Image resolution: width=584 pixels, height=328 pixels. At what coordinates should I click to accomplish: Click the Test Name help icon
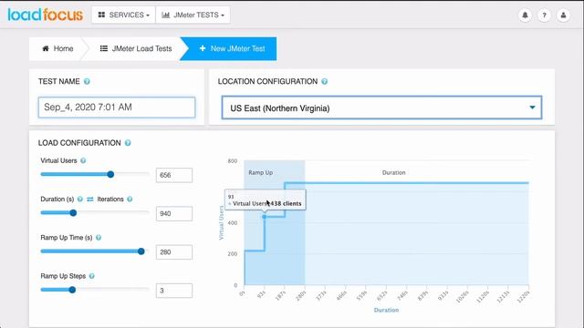(87, 81)
